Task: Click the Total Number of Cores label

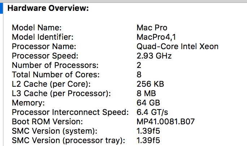Action: pyautogui.click(x=56, y=75)
